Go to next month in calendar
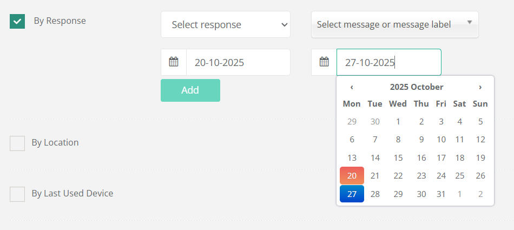 pyautogui.click(x=480, y=87)
